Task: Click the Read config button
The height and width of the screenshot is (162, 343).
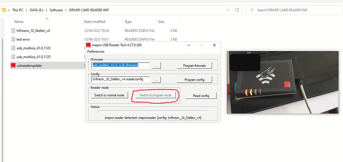Action: coord(201,96)
